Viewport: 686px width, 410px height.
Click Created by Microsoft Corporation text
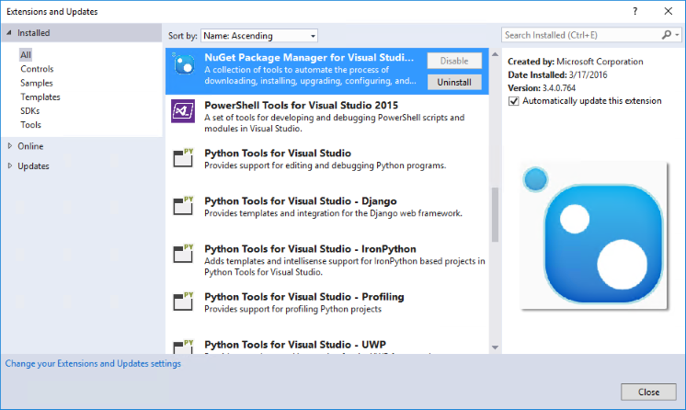pyautogui.click(x=576, y=62)
